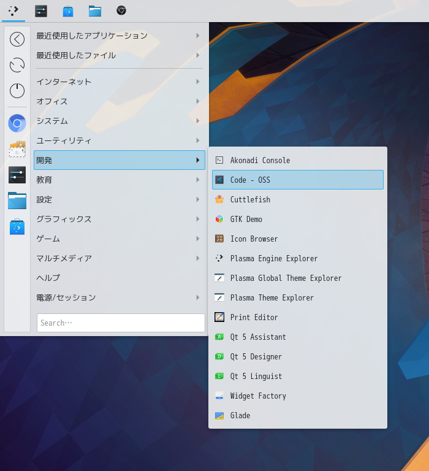Screen dimensions: 429x471
Task: Launch Glade entry text
Action: 240,415
